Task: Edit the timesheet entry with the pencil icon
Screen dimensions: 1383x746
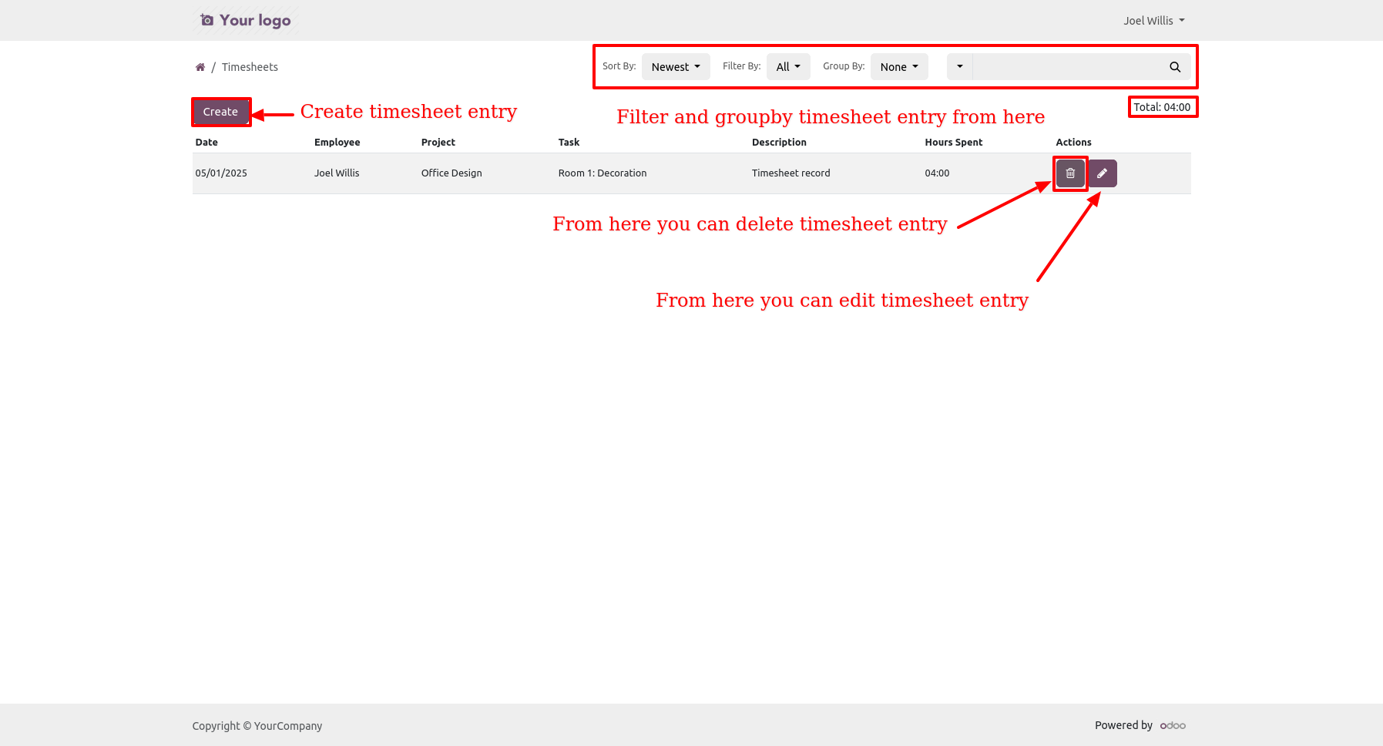Action: tap(1103, 173)
